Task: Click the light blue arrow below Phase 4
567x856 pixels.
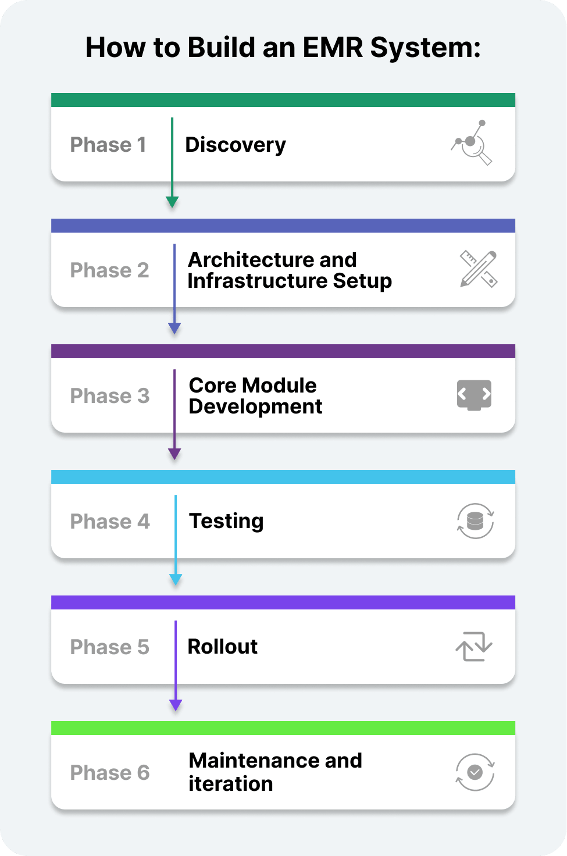Action: tap(176, 578)
